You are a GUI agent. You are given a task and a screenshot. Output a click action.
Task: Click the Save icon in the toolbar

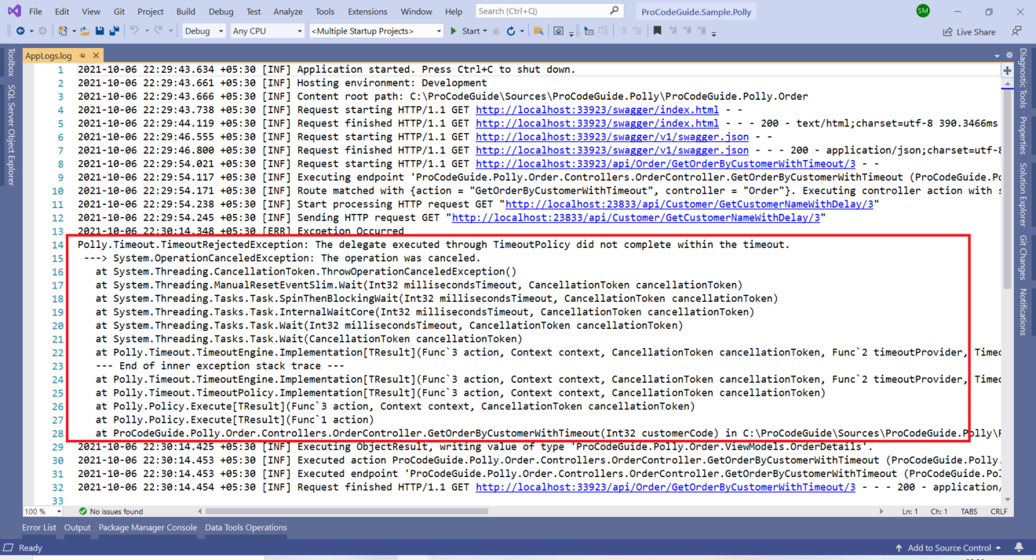pyautogui.click(x=98, y=30)
